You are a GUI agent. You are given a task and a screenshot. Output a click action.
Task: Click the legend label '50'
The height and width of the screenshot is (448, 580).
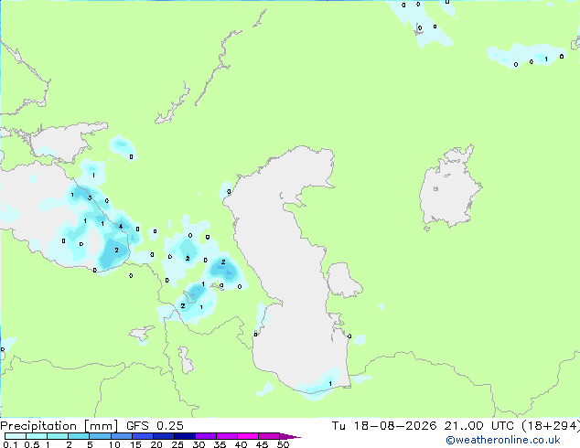(x=283, y=444)
